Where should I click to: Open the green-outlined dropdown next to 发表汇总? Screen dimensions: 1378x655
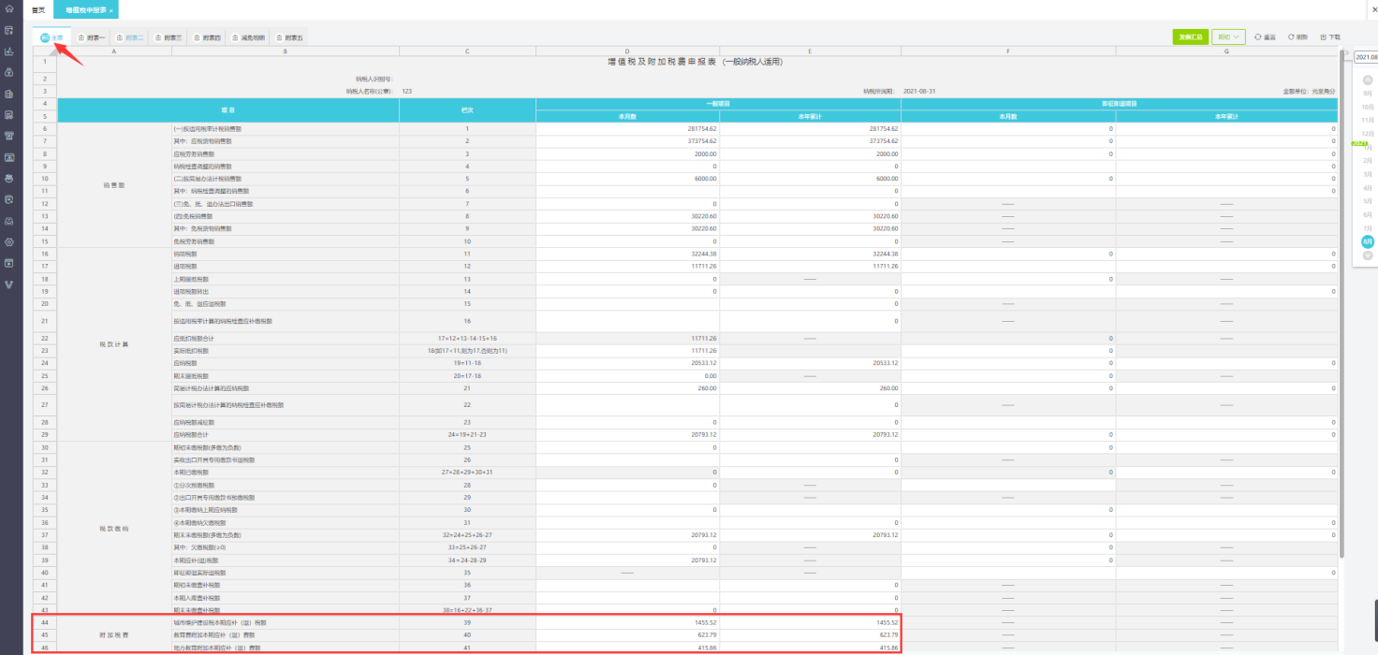pyautogui.click(x=1228, y=37)
